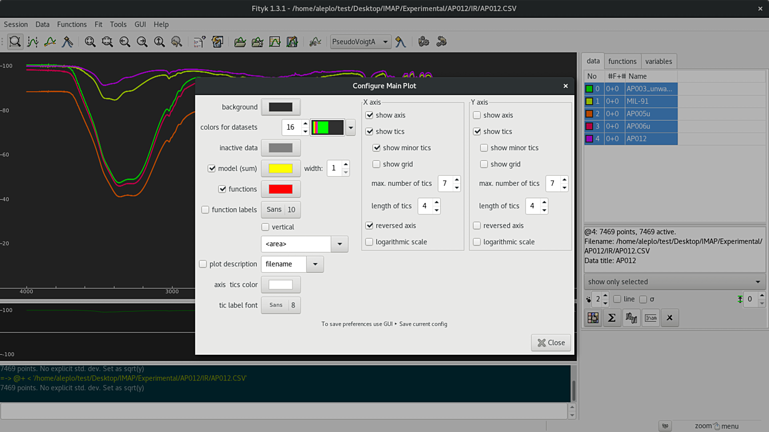
Task: Expand the plot description filename dropdown
Action: click(x=315, y=264)
